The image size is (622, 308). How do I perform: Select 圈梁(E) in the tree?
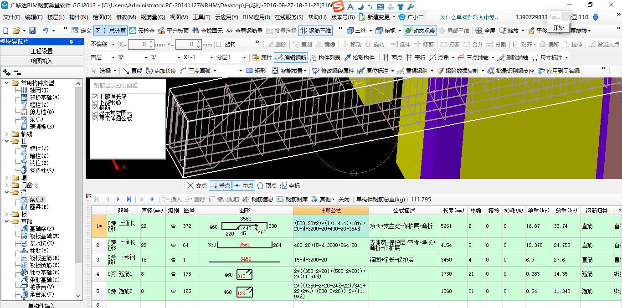point(39,207)
